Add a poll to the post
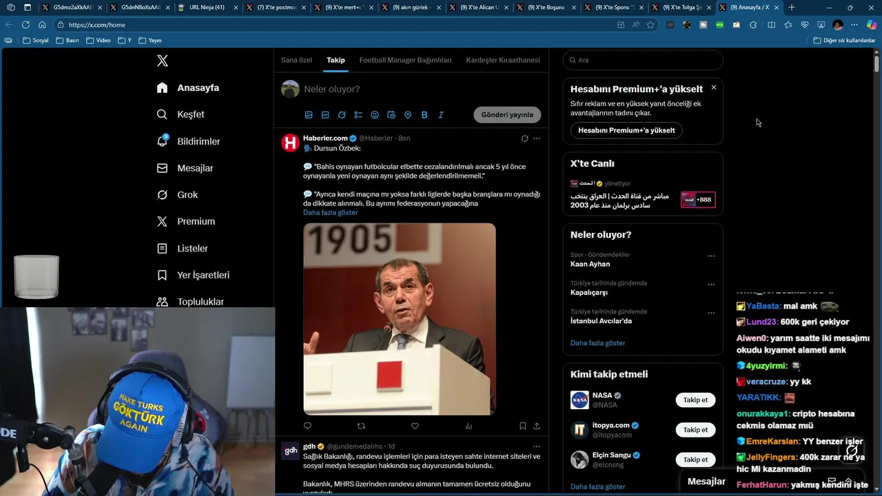This screenshot has width=882, height=496. (358, 115)
